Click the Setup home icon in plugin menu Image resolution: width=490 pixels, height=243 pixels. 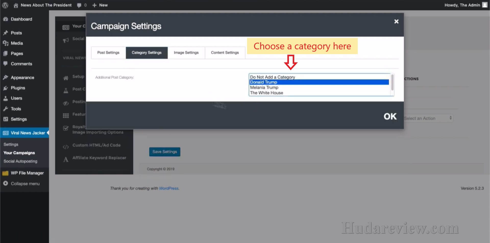[66, 78]
